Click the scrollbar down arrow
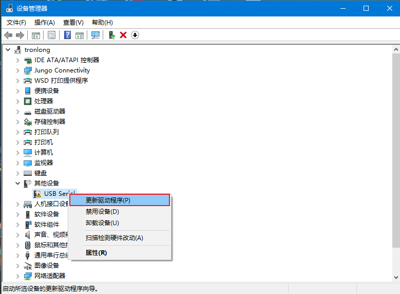Image resolution: width=400 pixels, height=294 pixels. (396, 278)
